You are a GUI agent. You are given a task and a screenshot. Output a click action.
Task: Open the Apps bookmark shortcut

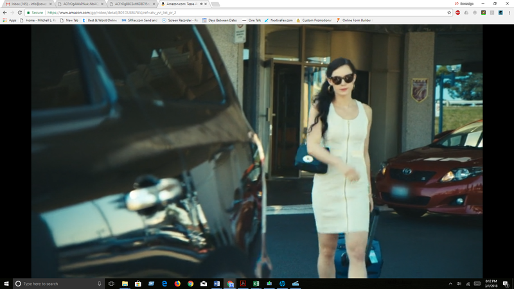[10, 21]
